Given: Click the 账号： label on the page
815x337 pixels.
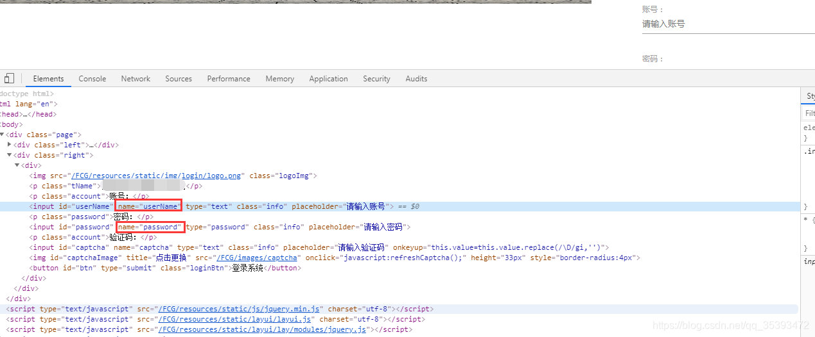Looking at the screenshot, I should pos(653,10).
